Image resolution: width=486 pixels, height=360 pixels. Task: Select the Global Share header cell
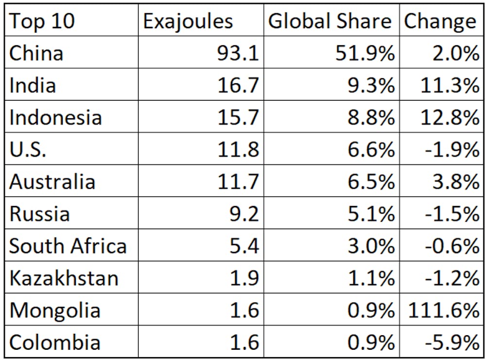[x=331, y=20]
